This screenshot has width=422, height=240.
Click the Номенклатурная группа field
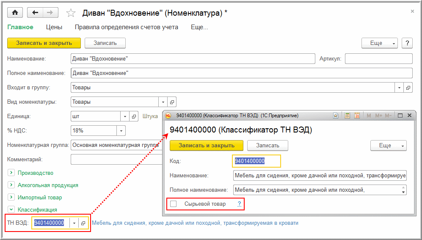(116, 145)
